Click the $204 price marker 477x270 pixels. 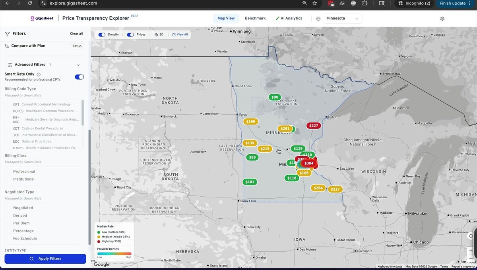point(318,188)
